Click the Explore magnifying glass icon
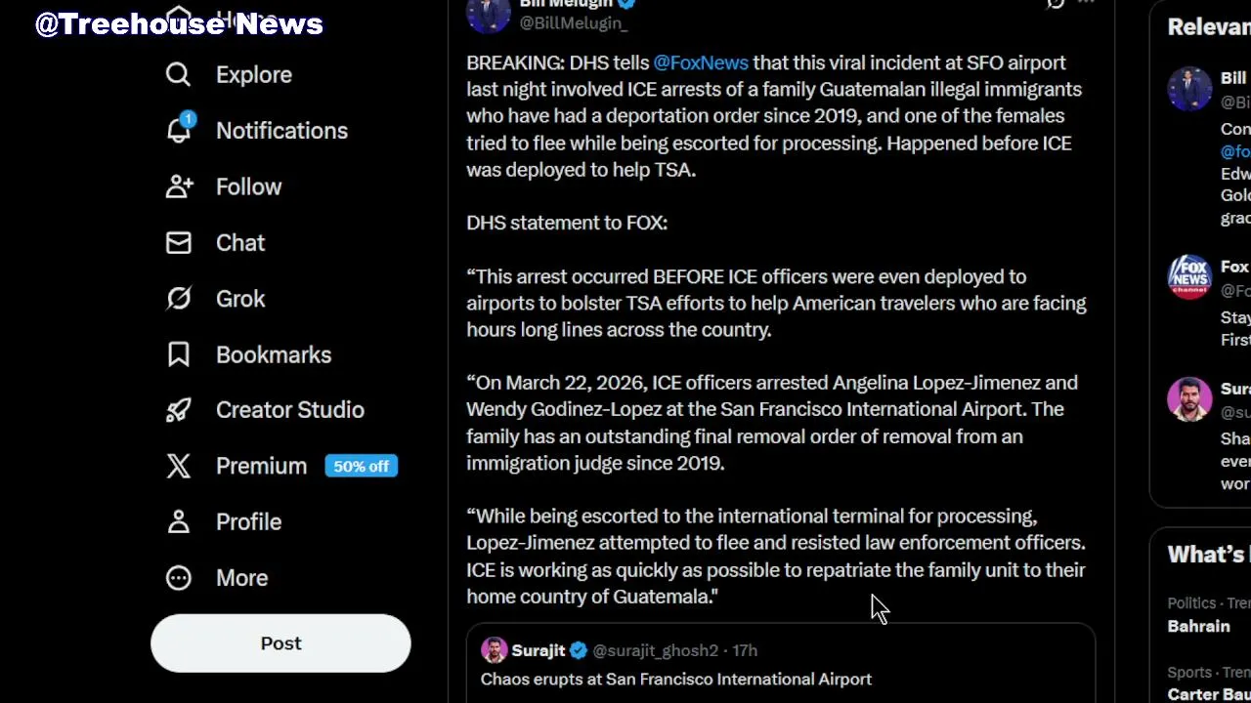The height and width of the screenshot is (703, 1251). pos(178,75)
